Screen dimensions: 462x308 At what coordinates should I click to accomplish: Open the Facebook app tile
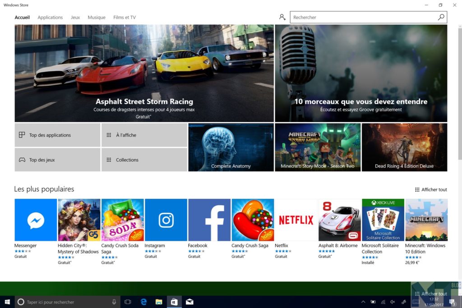point(209,220)
